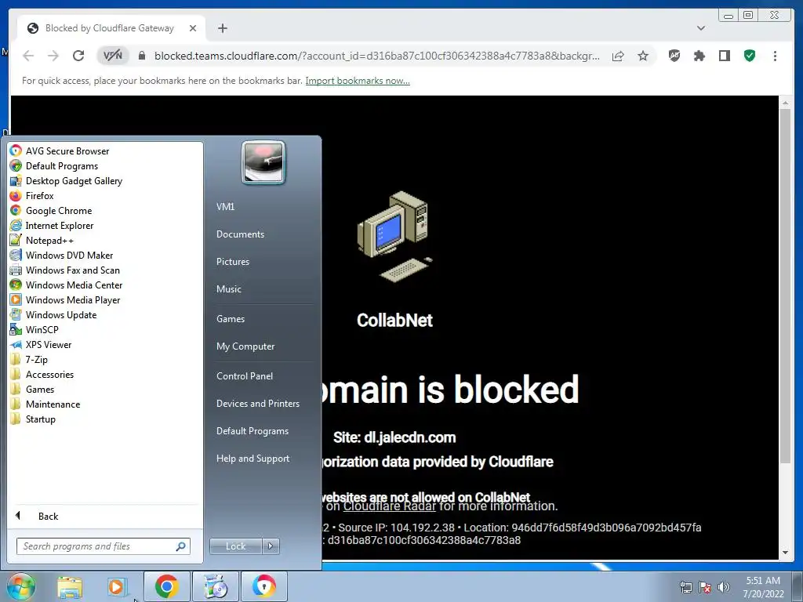Open Windows Media Player from the taskbar

[x=116, y=587]
